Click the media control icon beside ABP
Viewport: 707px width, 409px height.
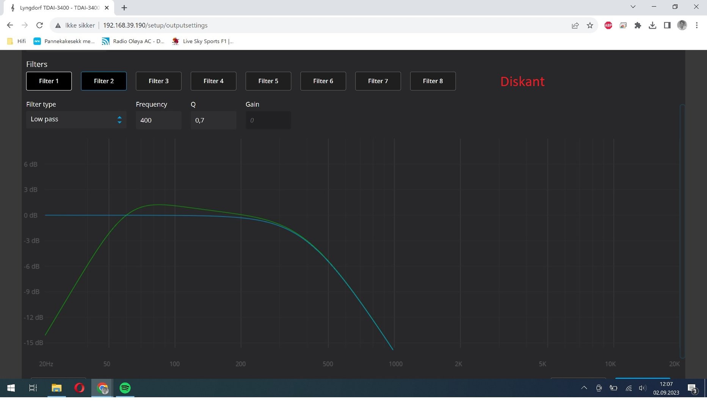point(623,25)
